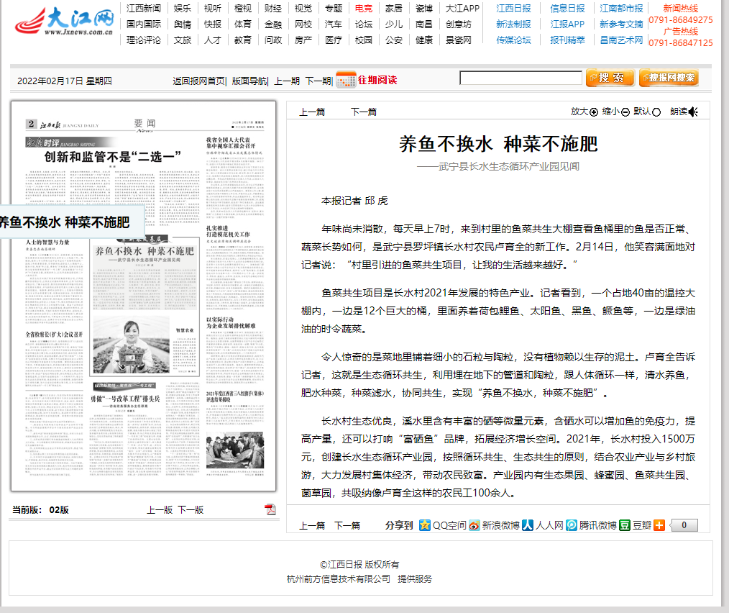Open 电竞 navigation item

pos(364,9)
